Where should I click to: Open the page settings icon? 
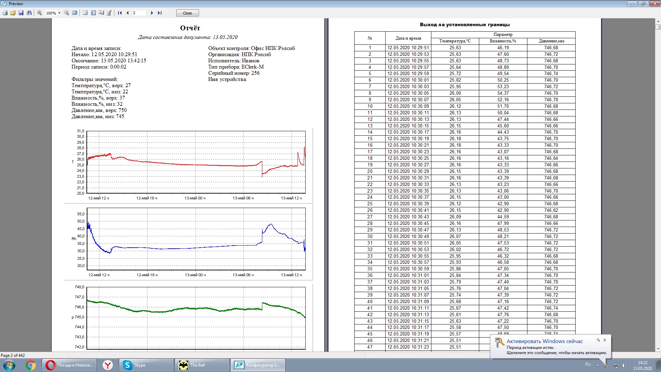[85, 13]
